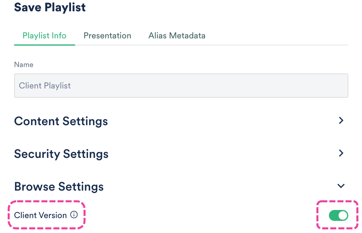Click the Save Playlist title
Viewport: 362px width, 233px height.
coord(50,7)
